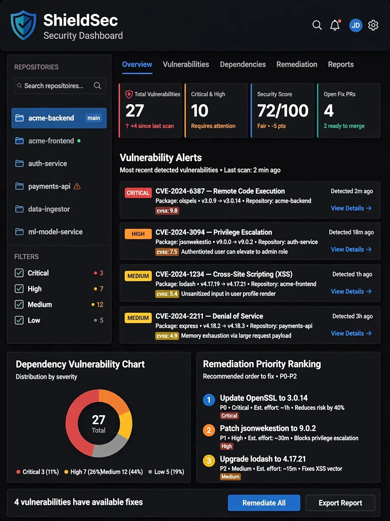The image size is (390, 521).
Task: Click the folder icon beside acme-backend
Action: (x=19, y=118)
